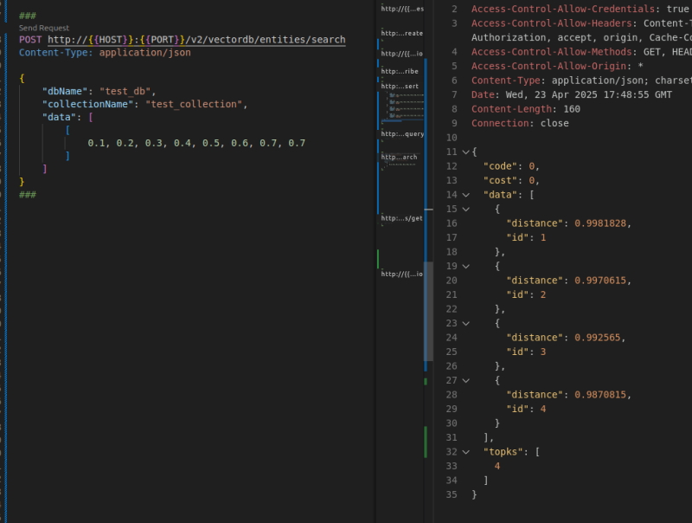The height and width of the screenshot is (523, 692).
Task: Fold the first result object at line 15
Action: (465, 209)
